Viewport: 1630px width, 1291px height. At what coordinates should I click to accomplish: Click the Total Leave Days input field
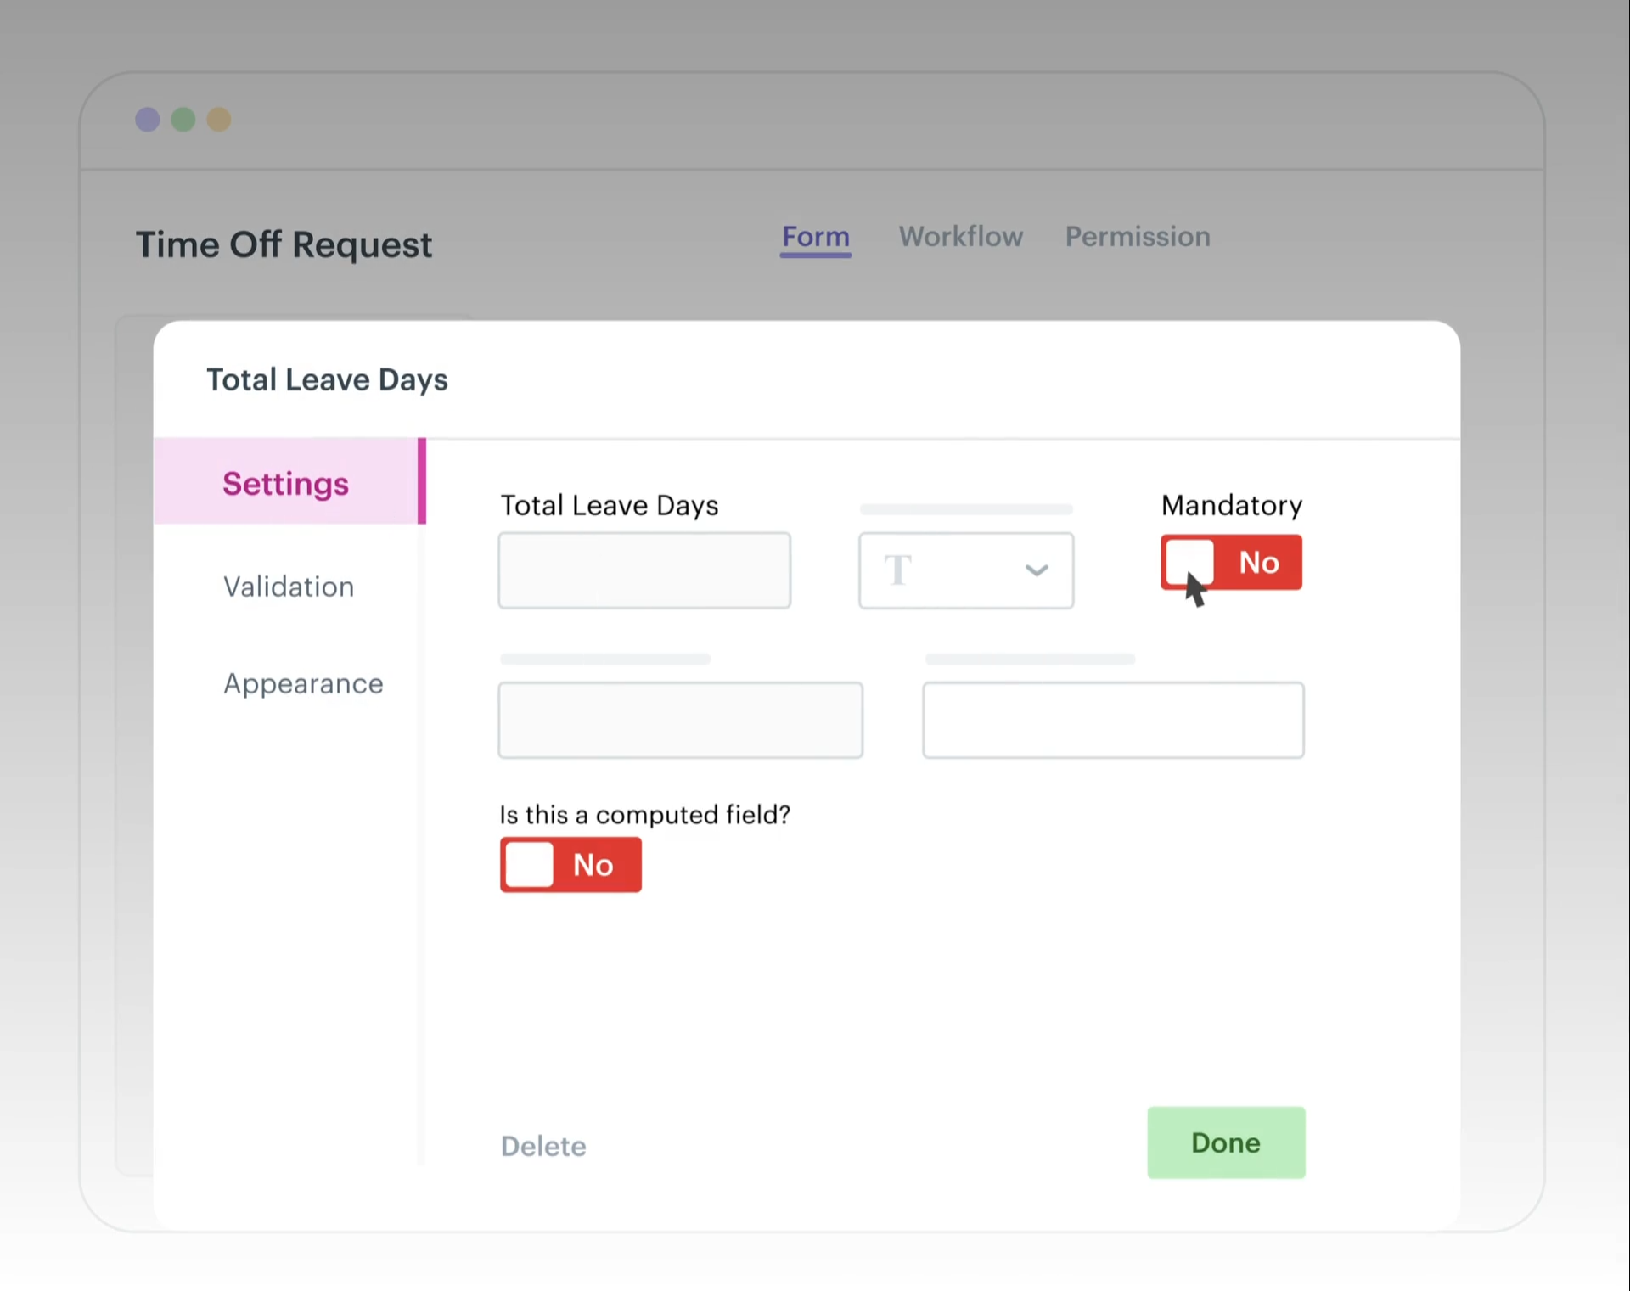[x=644, y=570]
